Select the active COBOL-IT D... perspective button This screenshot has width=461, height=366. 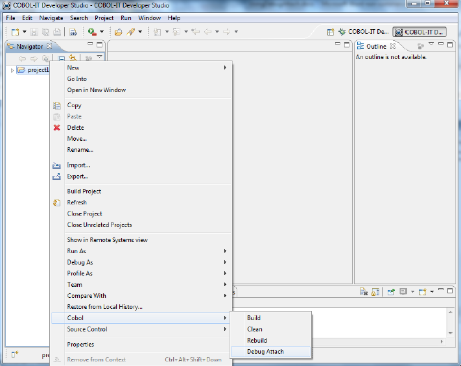tap(420, 32)
